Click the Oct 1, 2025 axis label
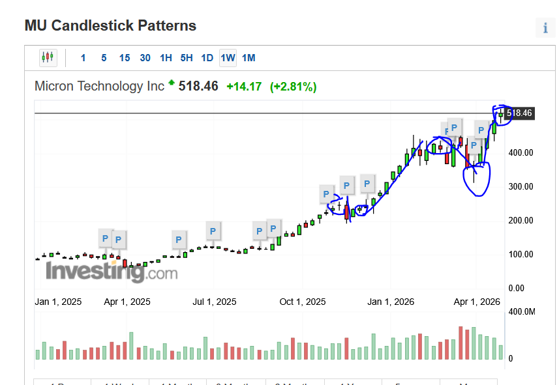Image resolution: width=559 pixels, height=385 pixels. point(302,302)
